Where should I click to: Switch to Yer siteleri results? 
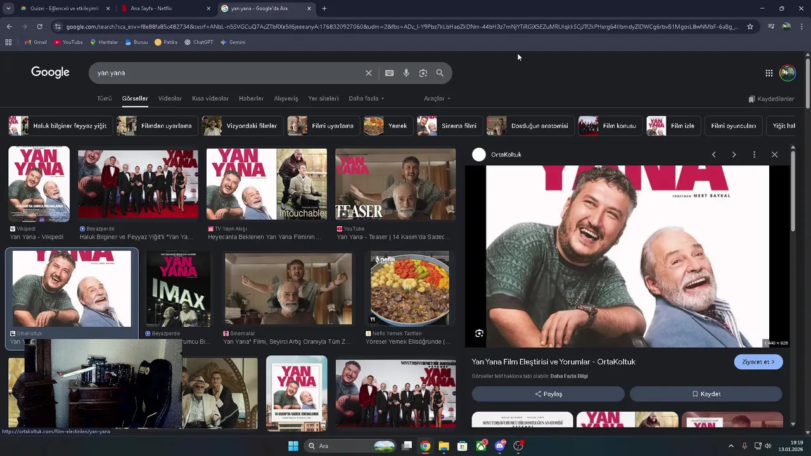323,99
